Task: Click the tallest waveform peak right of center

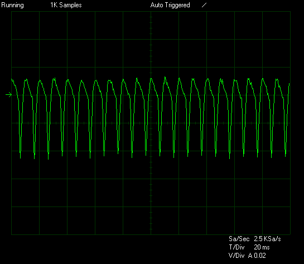Action: [x=165, y=79]
